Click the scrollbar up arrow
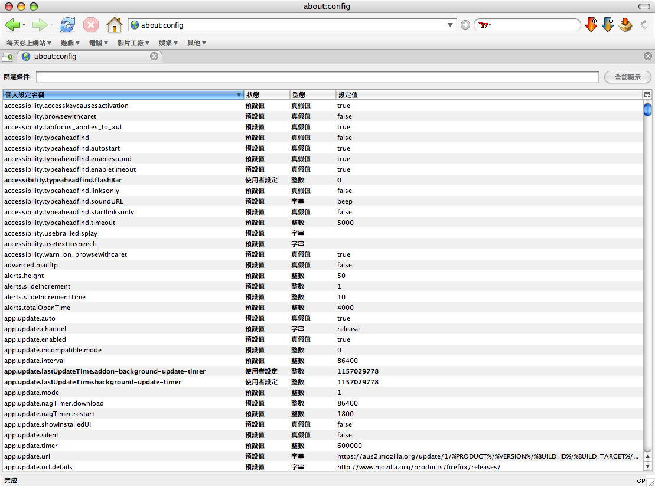The height and width of the screenshot is (487, 655). pos(647,456)
